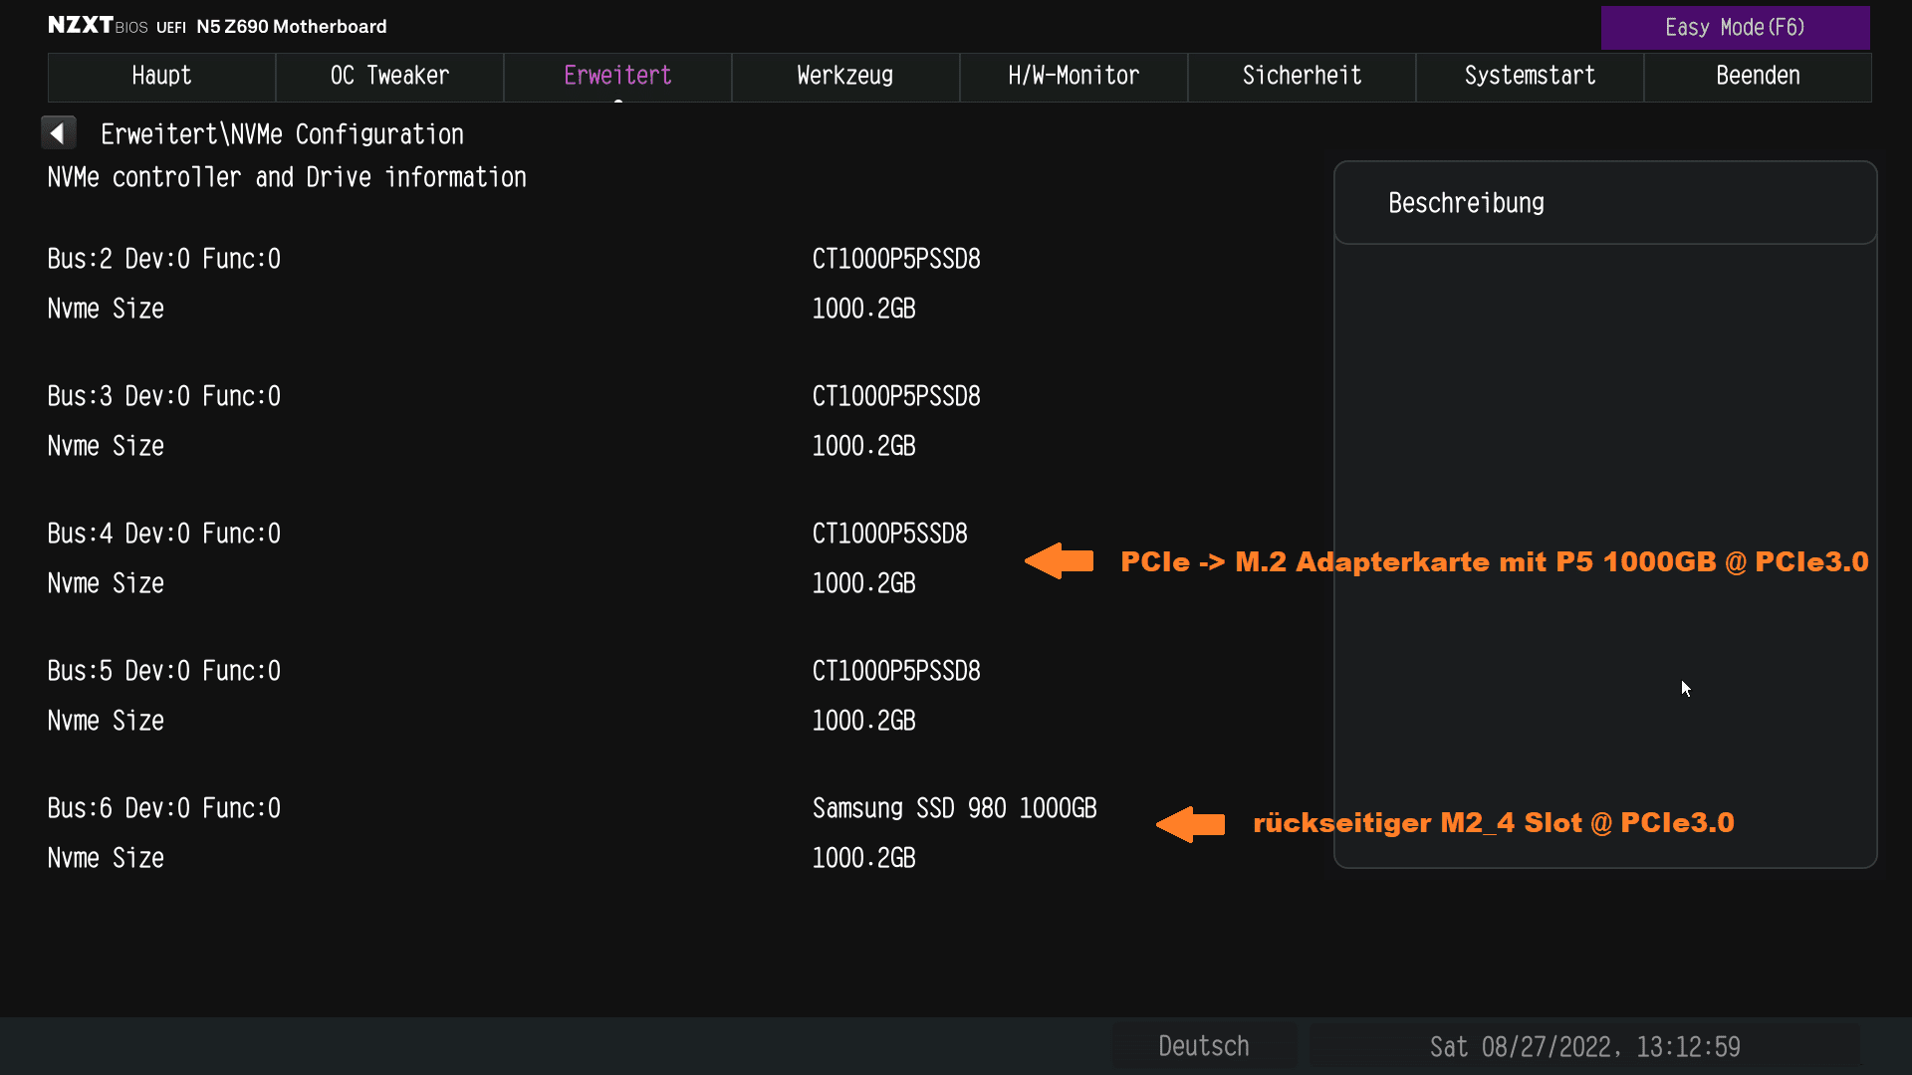Viewport: 1912px width, 1075px height.
Task: Click the Nvme Size label under Bus:2
Action: coord(106,309)
